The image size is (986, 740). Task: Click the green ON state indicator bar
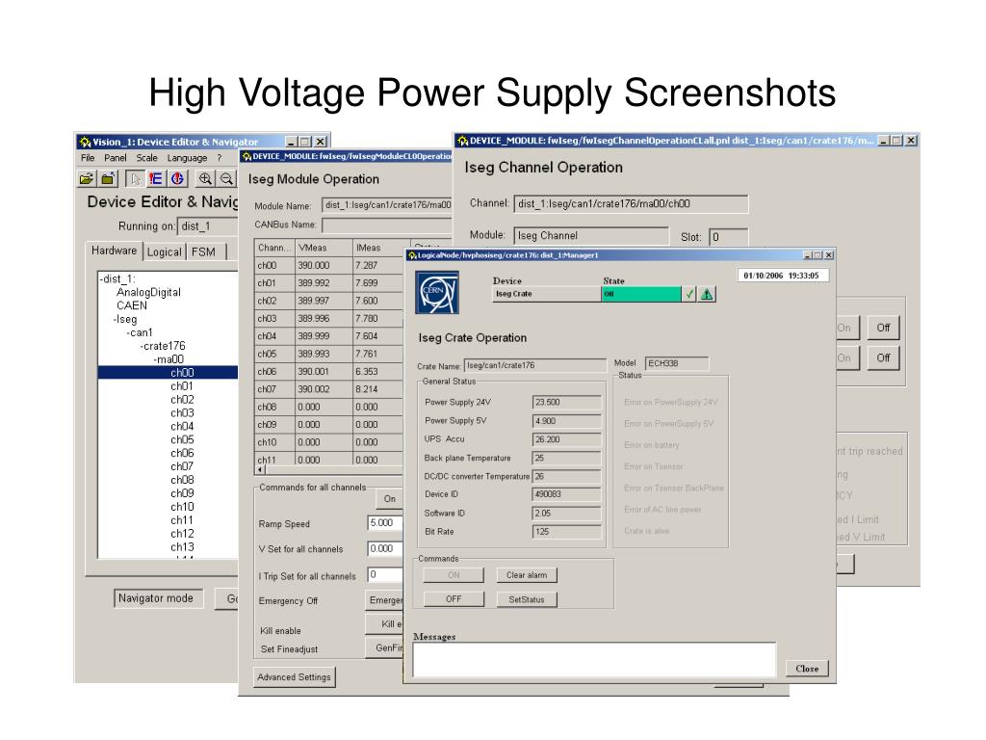[640, 294]
